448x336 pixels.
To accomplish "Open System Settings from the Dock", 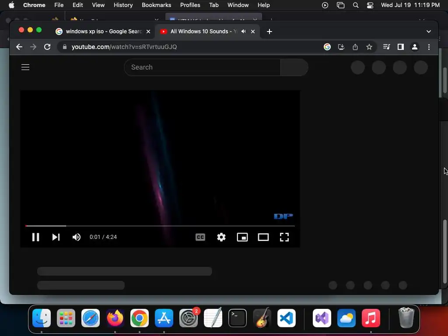I will [189, 318].
